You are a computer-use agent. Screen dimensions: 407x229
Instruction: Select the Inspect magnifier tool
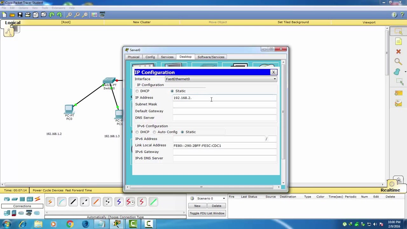398,62
